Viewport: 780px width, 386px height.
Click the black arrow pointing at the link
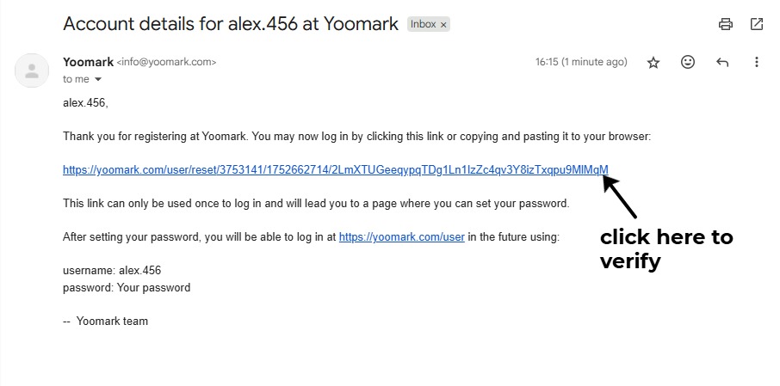click(620, 196)
